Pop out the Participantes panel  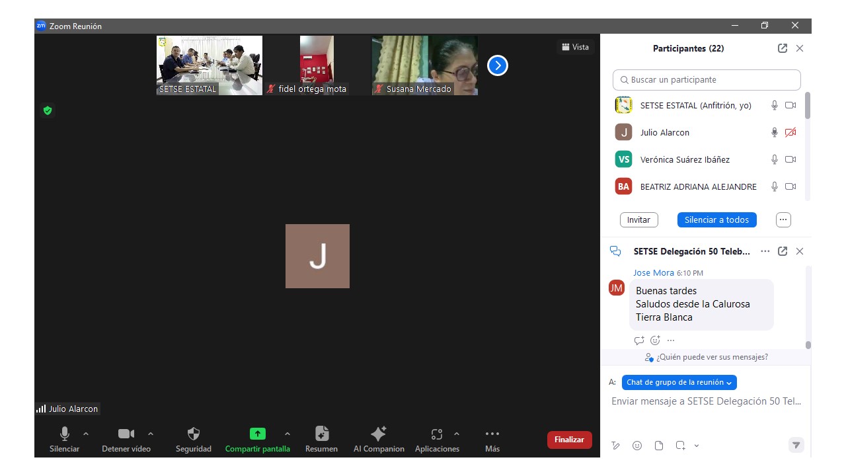pos(783,48)
